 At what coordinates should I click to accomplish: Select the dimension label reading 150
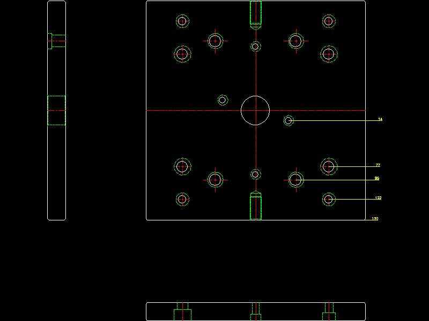click(x=376, y=218)
